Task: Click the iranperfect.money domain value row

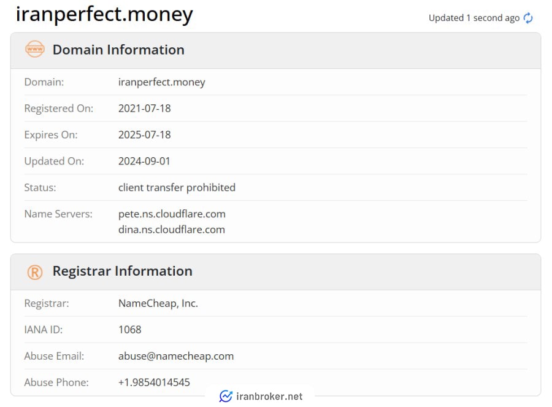Action: pyautogui.click(x=275, y=82)
